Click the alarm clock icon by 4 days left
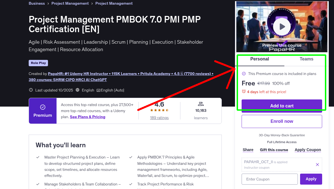The height and width of the screenshot is (189, 334). (x=244, y=91)
